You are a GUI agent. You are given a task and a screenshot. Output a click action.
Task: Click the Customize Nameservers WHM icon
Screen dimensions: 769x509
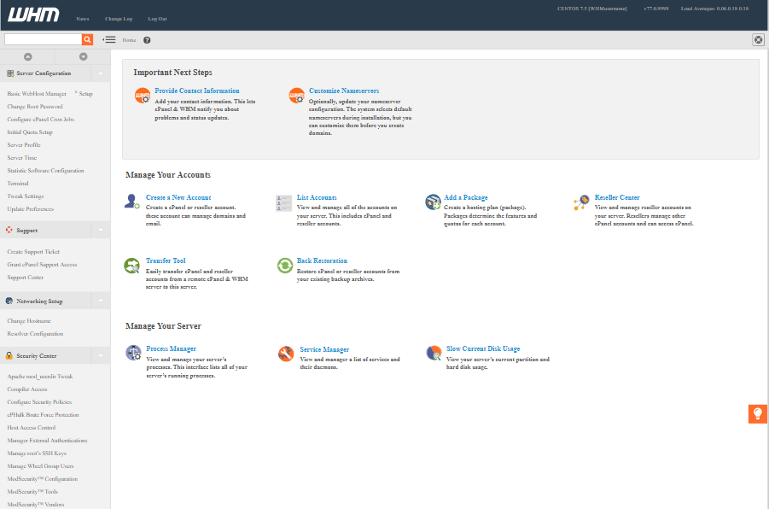coord(297,95)
